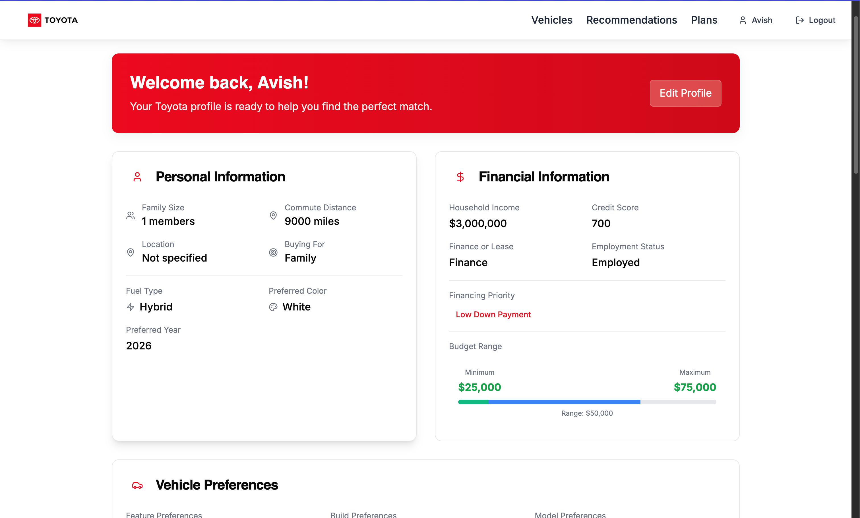Click the red car icon by Vehicle Preferences
This screenshot has width=860, height=518.
pos(137,485)
